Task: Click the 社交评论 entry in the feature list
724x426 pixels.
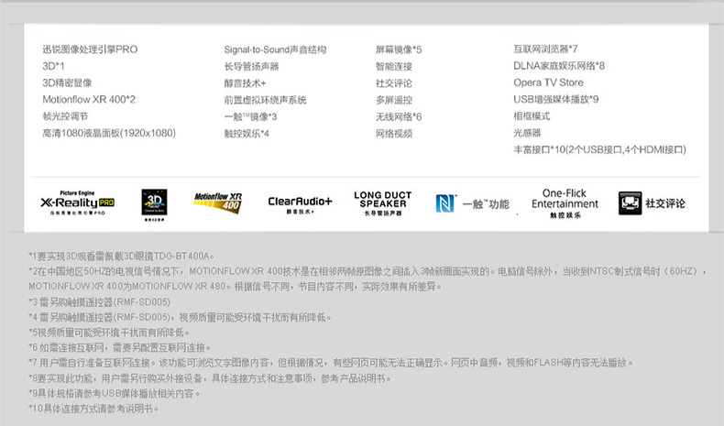Action: click(x=394, y=83)
